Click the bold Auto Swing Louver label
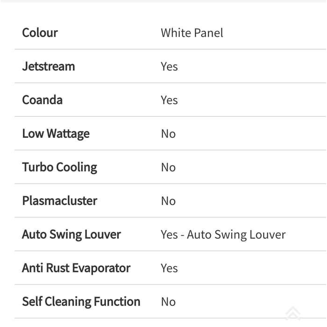The height and width of the screenshot is (327, 327). pyautogui.click(x=71, y=235)
